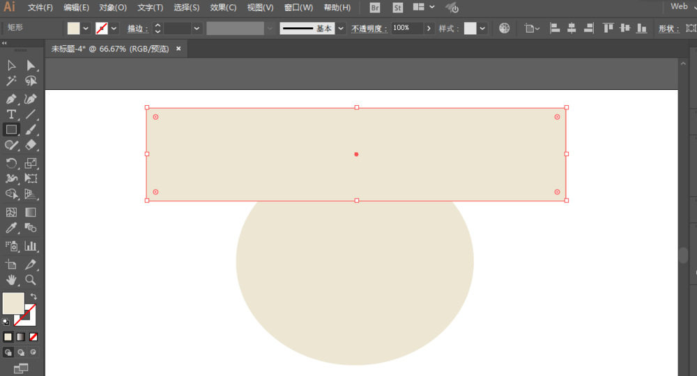Select the Gradient tool
The image size is (697, 376).
[31, 212]
